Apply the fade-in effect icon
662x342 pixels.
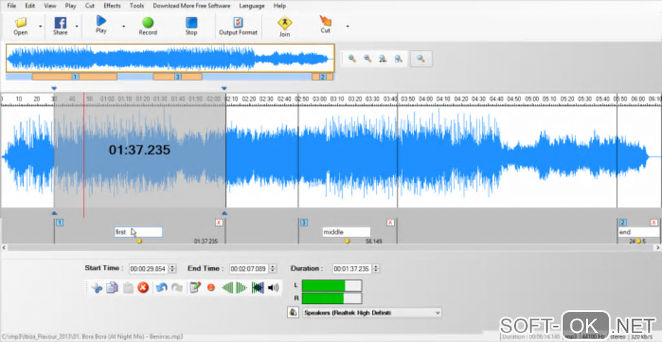coord(228,288)
